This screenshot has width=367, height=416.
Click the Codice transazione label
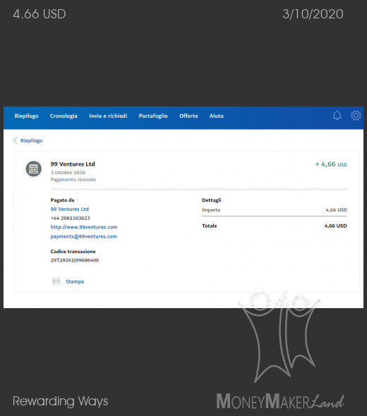point(73,252)
